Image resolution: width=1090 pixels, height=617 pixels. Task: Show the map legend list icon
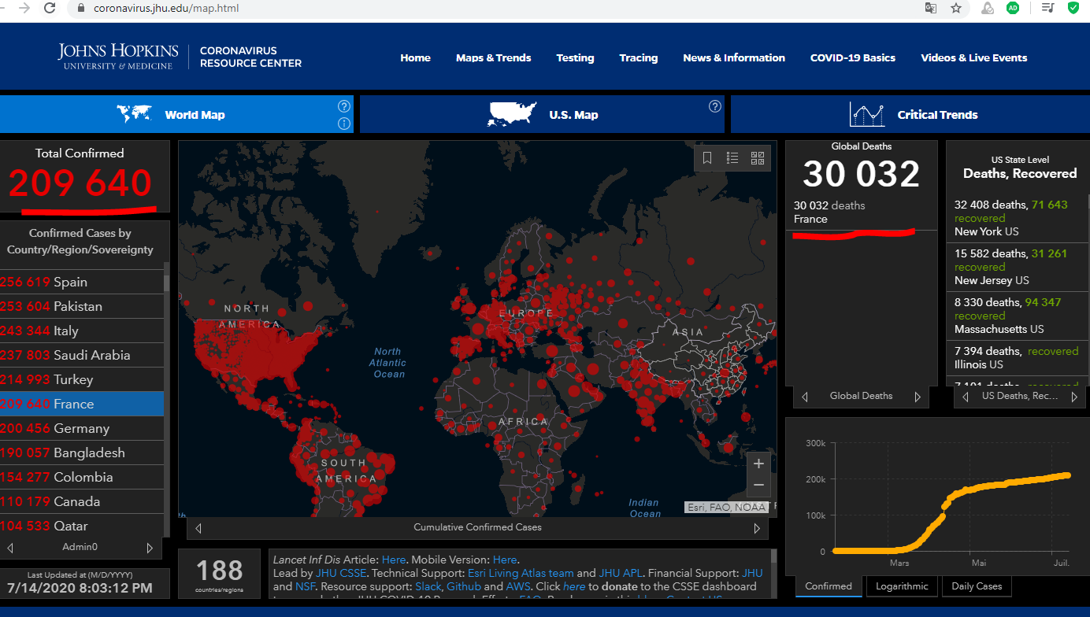(732, 158)
